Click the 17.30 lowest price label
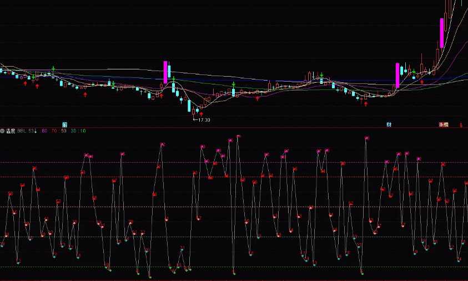468x281 pixels. (x=204, y=120)
